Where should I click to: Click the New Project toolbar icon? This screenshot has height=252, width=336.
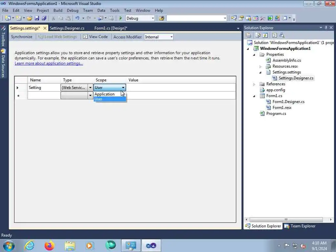click(x=8, y=18)
